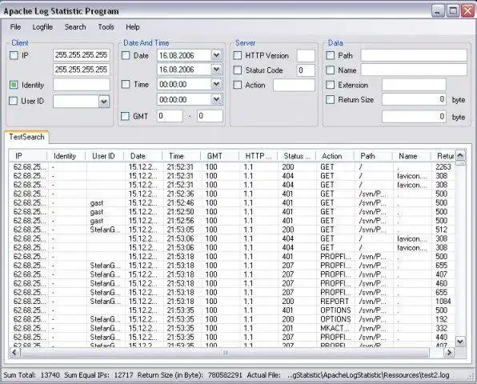Viewport: 477px width, 384px height.
Task: Sort by the Action column header
Action: point(335,156)
